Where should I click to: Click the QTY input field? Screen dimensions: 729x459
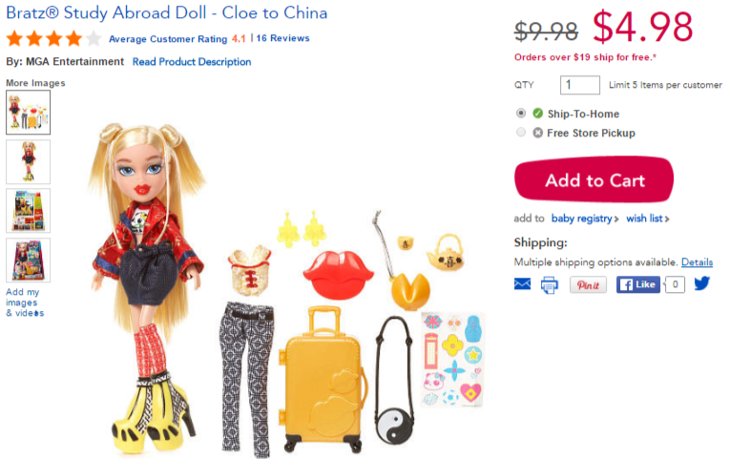tap(580, 85)
